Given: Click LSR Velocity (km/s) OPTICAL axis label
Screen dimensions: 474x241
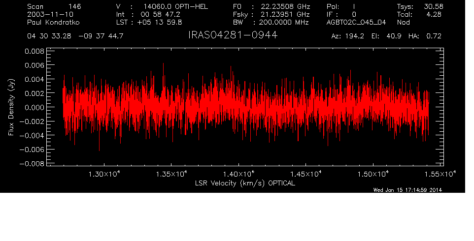Looking at the screenshot, I should pos(245,183).
